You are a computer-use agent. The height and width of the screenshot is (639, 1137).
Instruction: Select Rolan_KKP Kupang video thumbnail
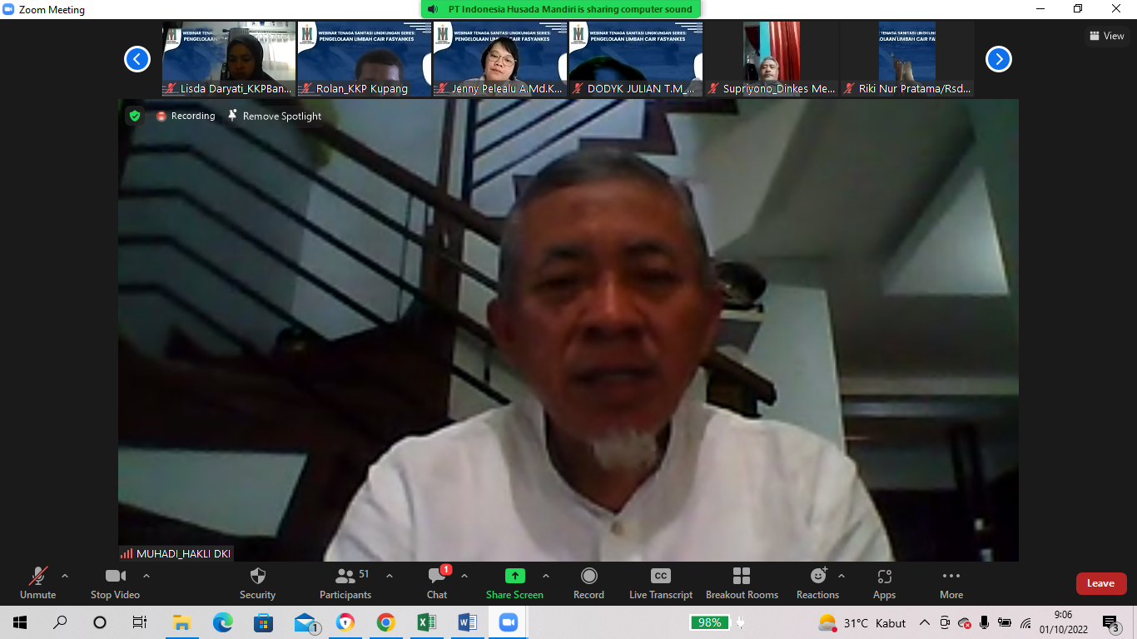click(x=365, y=59)
